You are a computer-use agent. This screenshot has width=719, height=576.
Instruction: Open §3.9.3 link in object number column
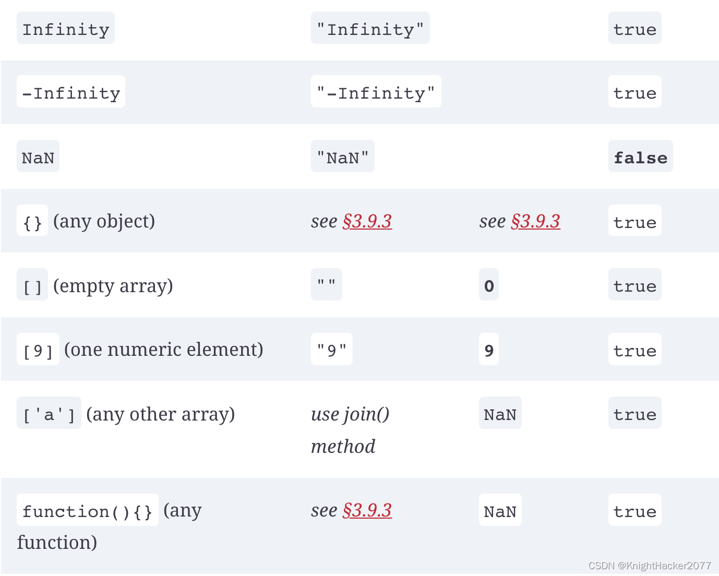point(536,221)
